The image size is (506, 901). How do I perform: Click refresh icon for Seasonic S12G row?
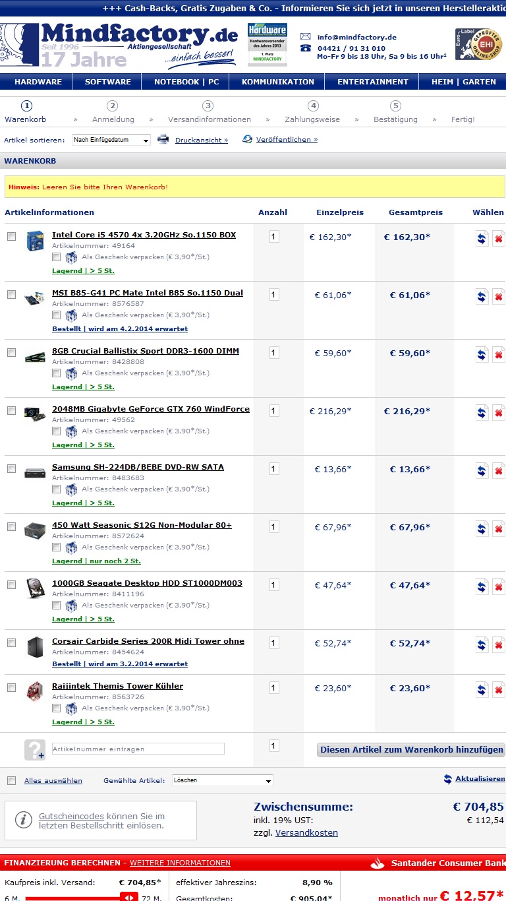[482, 529]
